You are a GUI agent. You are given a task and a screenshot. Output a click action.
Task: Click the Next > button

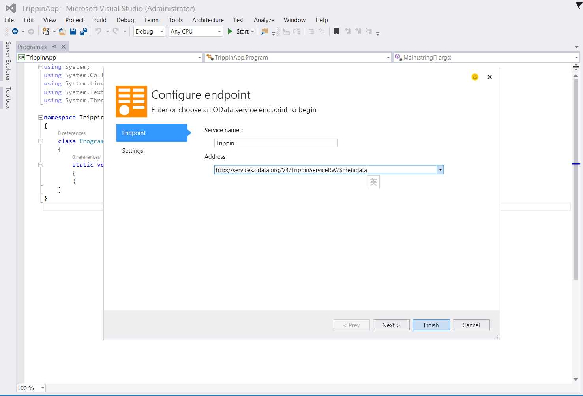tap(391, 325)
